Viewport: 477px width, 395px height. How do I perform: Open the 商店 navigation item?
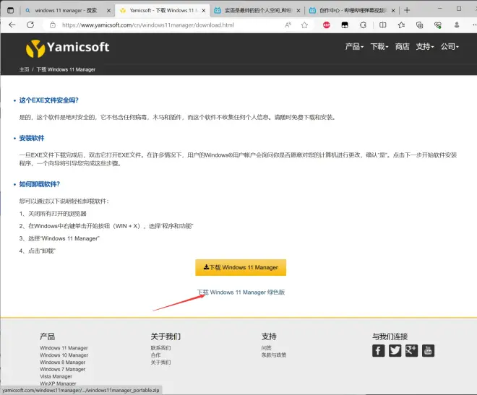tap(402, 46)
